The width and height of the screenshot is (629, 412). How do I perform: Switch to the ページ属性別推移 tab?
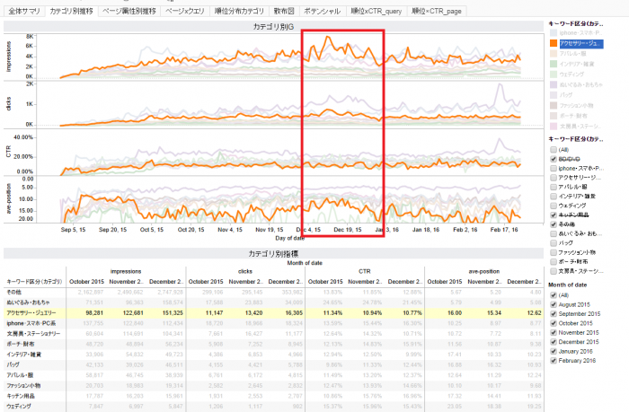128,10
